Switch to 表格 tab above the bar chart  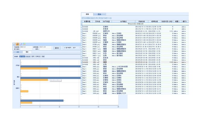pos(18,52)
